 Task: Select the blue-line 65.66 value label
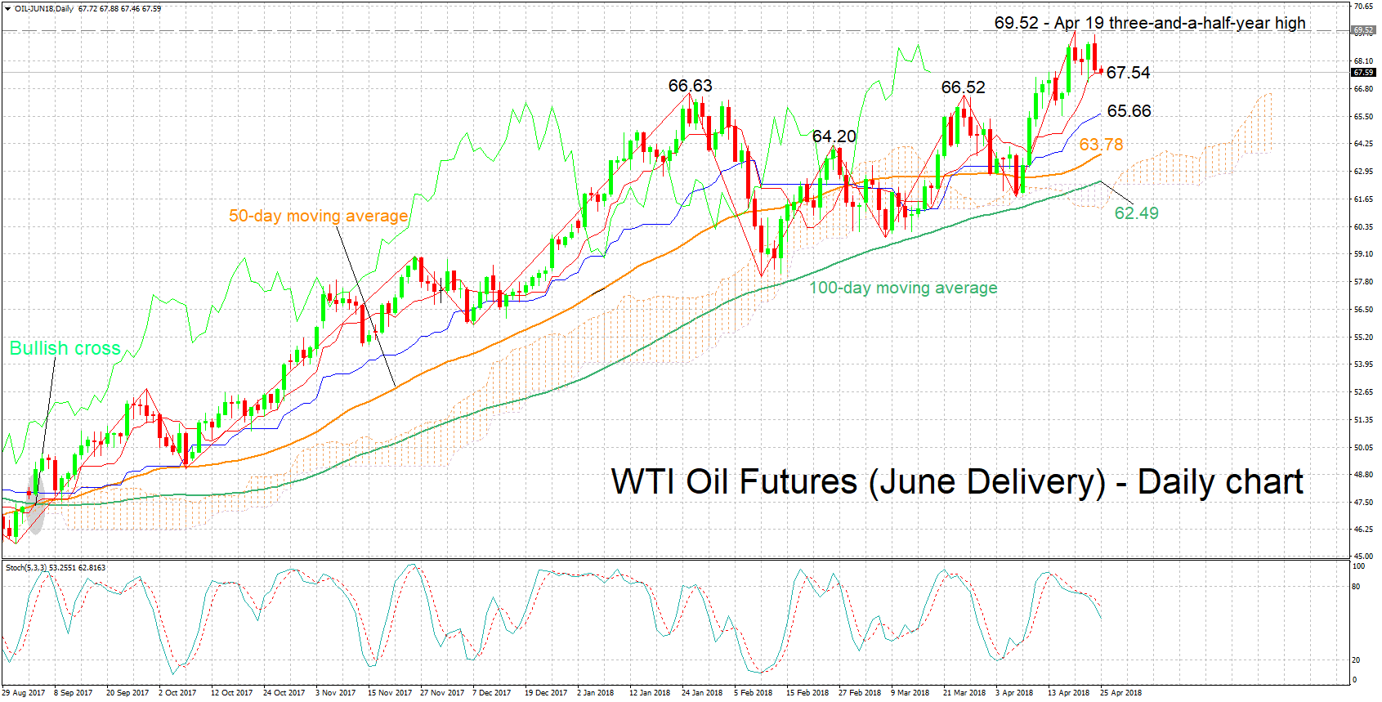tap(1129, 111)
